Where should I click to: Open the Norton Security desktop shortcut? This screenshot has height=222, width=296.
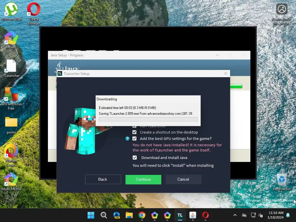click(x=11, y=155)
